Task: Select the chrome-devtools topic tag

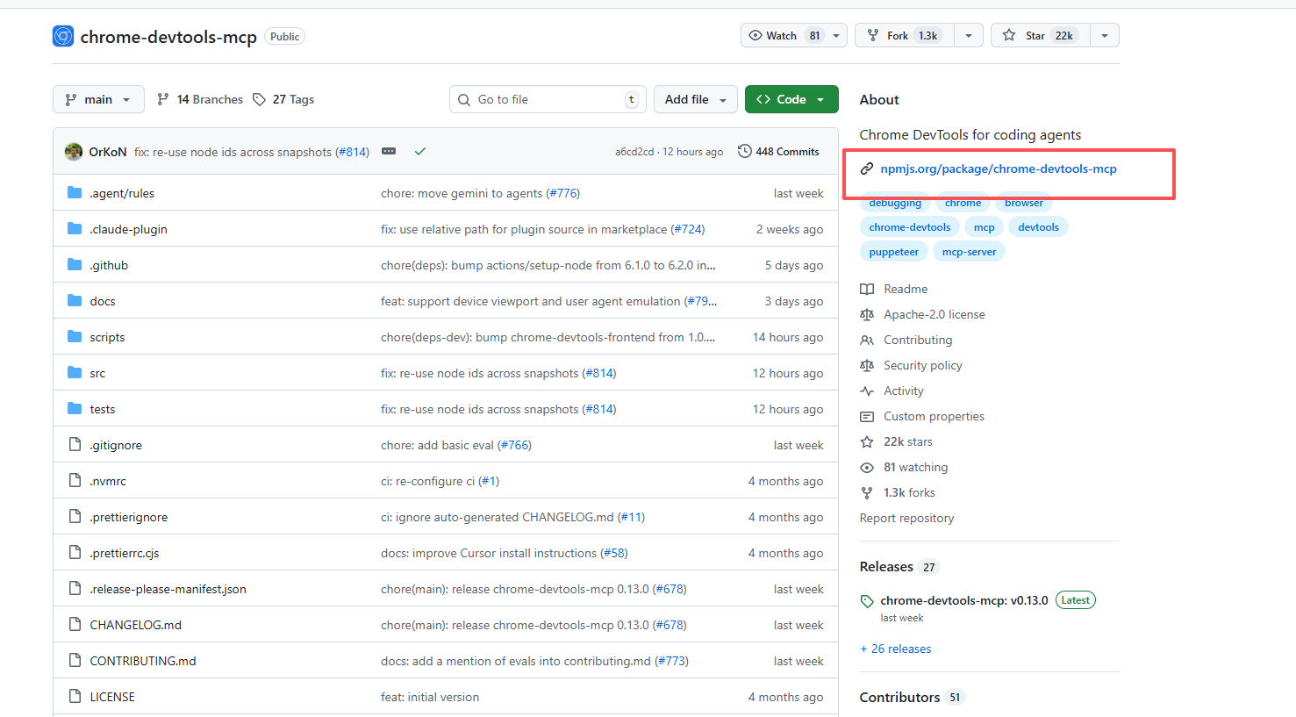Action: click(x=910, y=227)
